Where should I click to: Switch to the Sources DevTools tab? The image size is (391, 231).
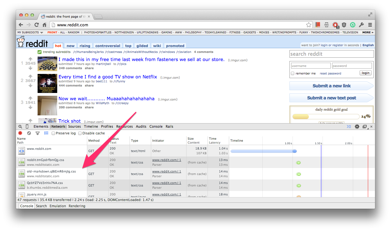[74, 127]
